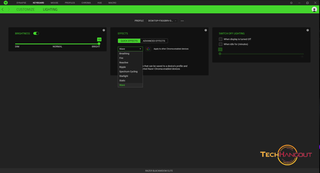The height and width of the screenshot is (173, 320).
Task: Open the Customize sub-tab
Action: tap(25, 9)
